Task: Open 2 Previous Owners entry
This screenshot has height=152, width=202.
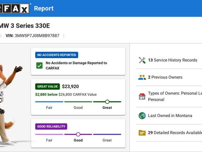Action: point(165,77)
